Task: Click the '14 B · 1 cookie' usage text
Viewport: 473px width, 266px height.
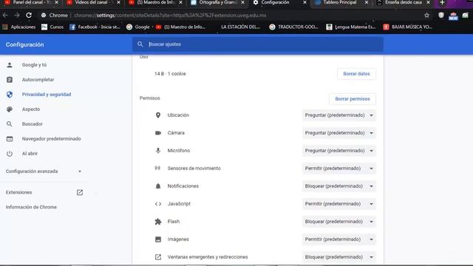Action: coord(170,74)
